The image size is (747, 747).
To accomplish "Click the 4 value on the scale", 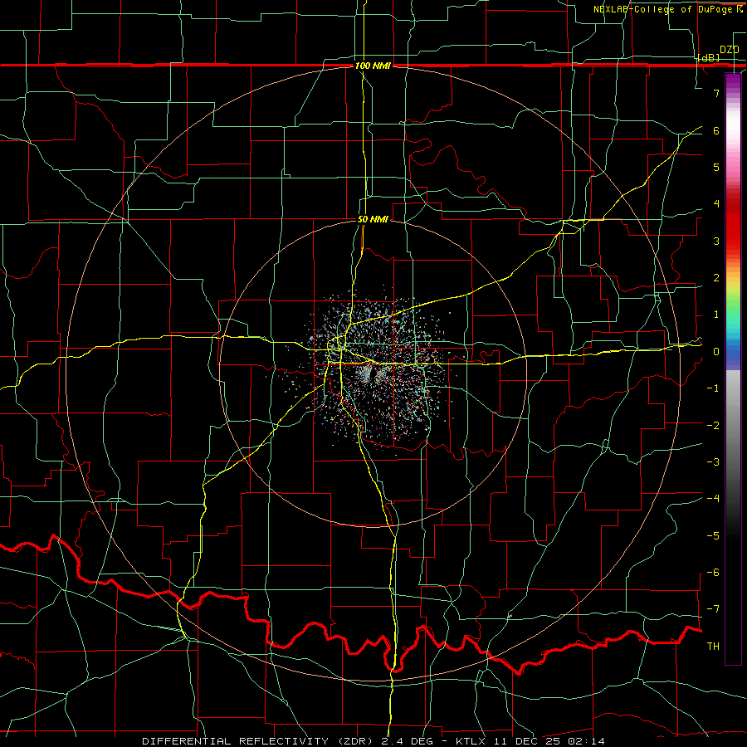I will 716,204.
